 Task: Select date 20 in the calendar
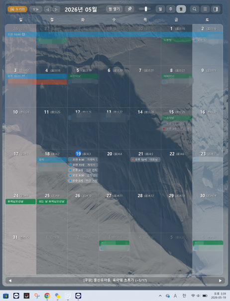click(x=110, y=154)
